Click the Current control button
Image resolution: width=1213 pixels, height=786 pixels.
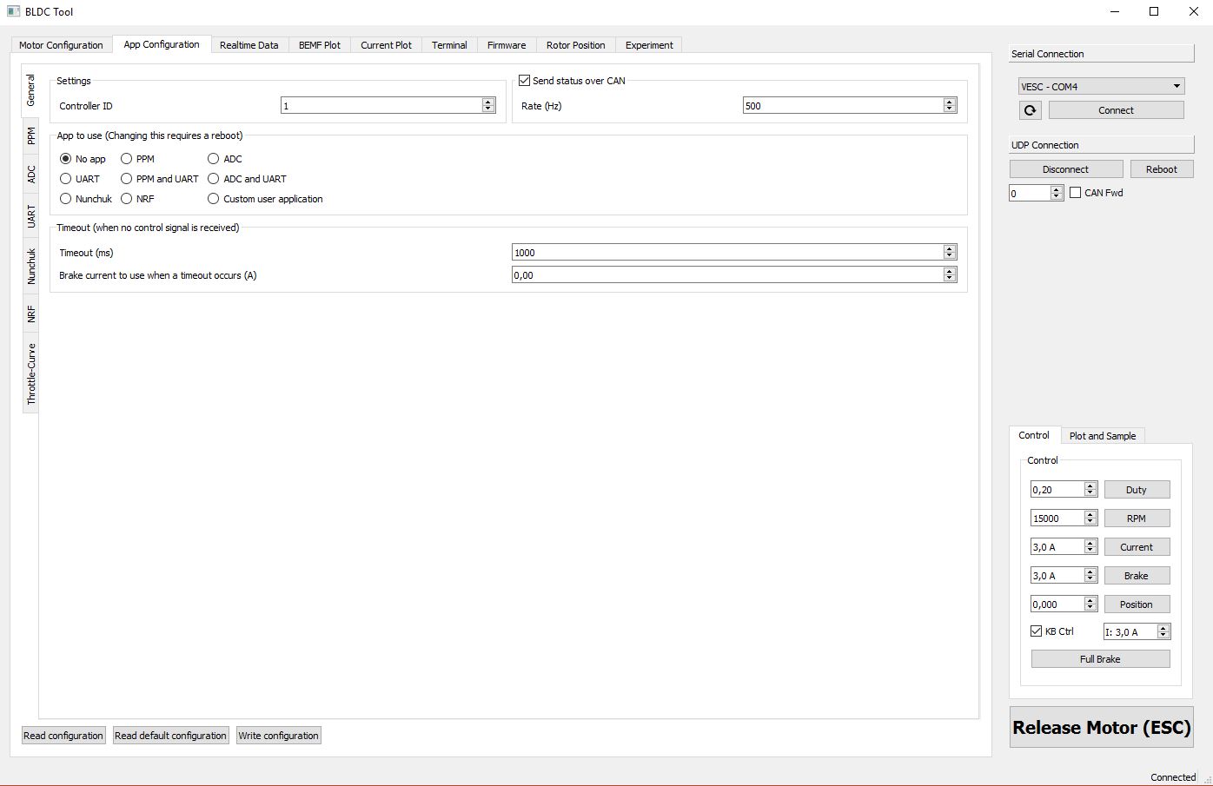pos(1137,547)
